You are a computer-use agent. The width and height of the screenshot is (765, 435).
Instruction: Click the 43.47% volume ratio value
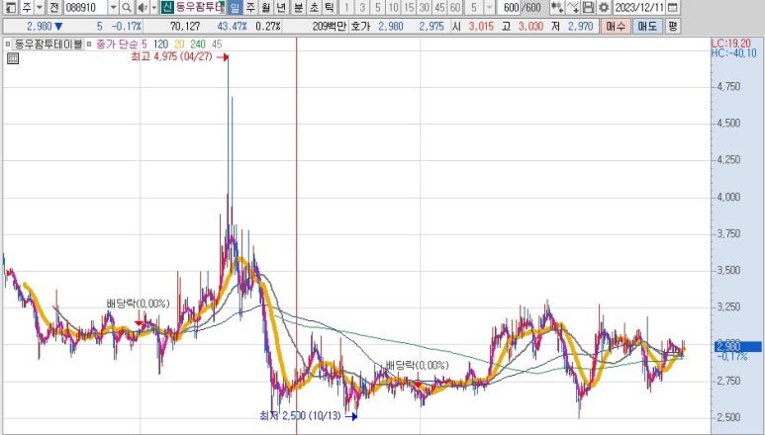click(233, 27)
